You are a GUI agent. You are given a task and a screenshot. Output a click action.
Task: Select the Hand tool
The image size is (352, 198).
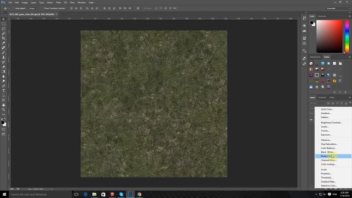click(x=3, y=105)
